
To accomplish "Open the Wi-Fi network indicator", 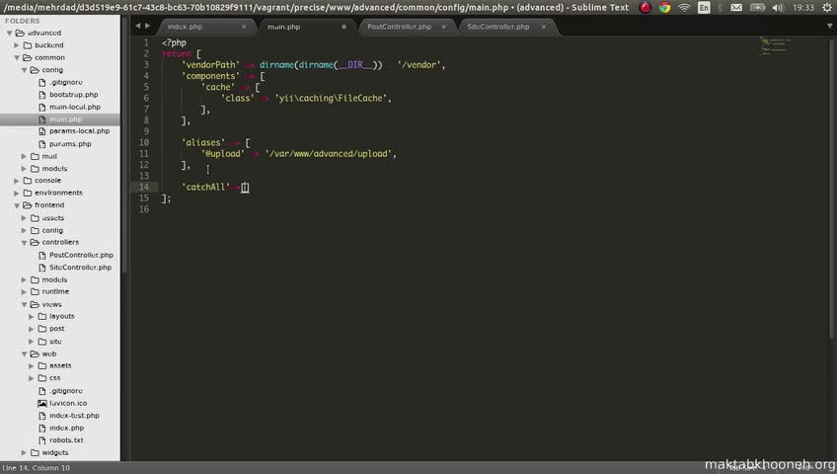I will (684, 8).
